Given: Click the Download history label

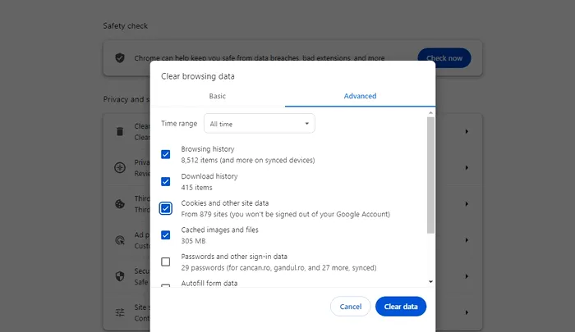Looking at the screenshot, I should pos(209,176).
